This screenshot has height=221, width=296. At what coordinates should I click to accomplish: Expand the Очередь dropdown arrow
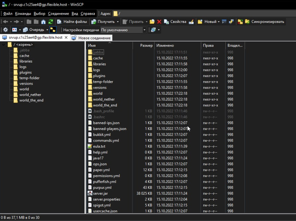(47, 30)
